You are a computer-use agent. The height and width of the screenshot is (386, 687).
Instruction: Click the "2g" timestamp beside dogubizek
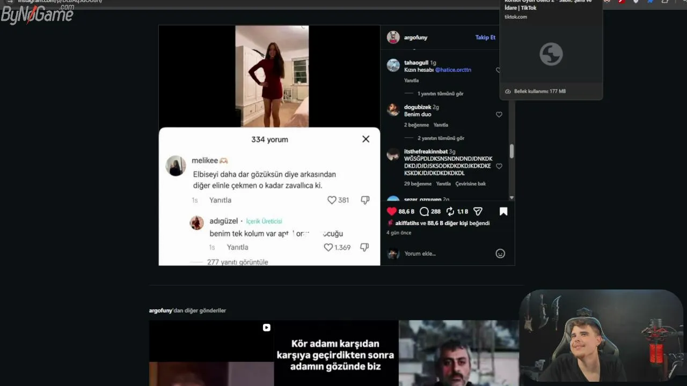pos(436,107)
